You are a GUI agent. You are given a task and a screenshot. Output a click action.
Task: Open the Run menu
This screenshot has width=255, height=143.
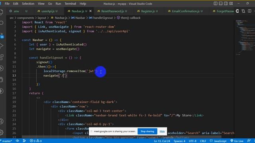(58, 4)
